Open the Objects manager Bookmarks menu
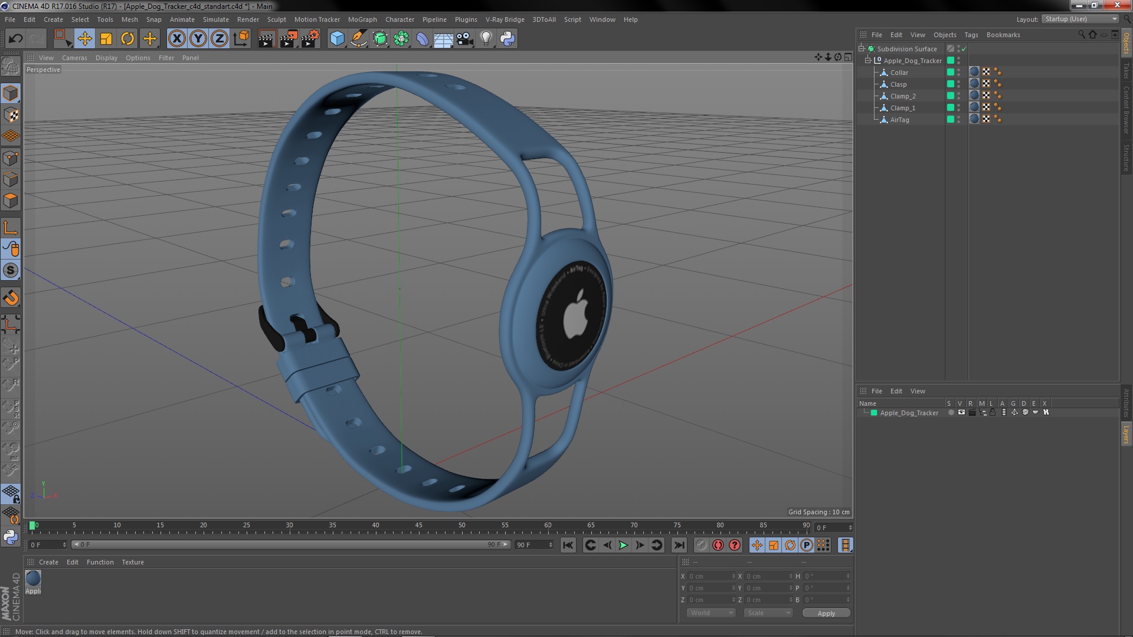Image resolution: width=1133 pixels, height=637 pixels. coord(1003,35)
